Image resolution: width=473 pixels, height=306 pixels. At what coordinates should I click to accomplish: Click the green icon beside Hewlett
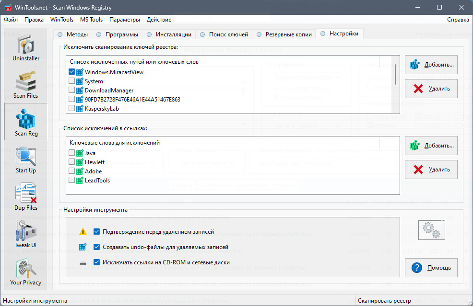(x=80, y=162)
